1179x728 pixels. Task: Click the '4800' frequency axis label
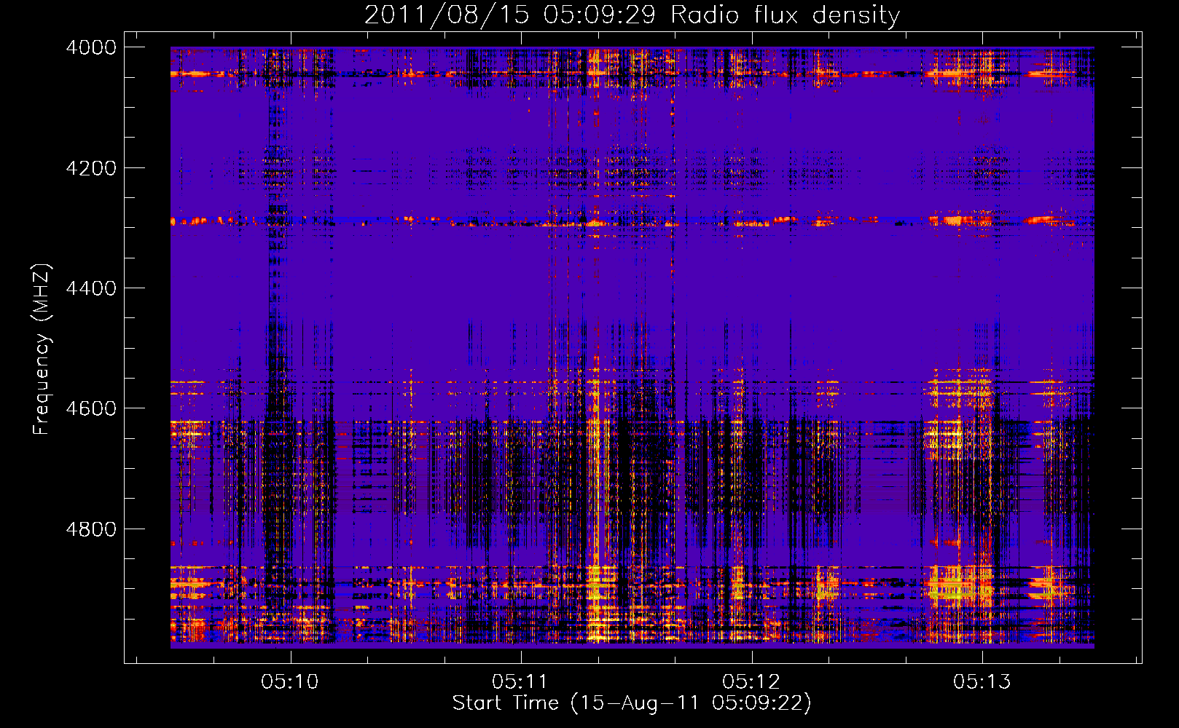[91, 529]
